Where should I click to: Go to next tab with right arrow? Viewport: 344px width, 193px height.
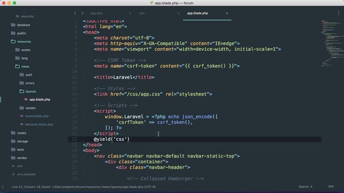(x=82, y=13)
